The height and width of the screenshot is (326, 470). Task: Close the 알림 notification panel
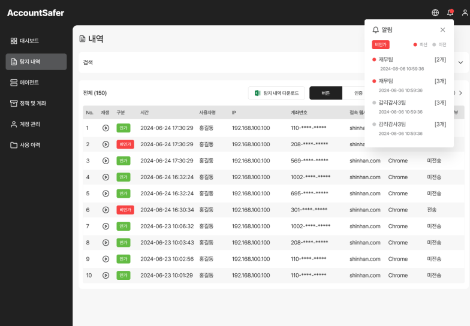(x=442, y=30)
